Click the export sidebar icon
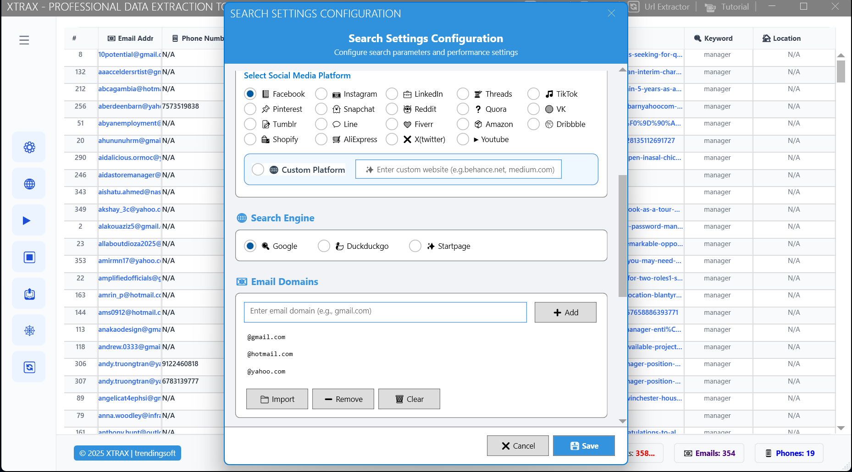852x472 pixels. point(29,294)
